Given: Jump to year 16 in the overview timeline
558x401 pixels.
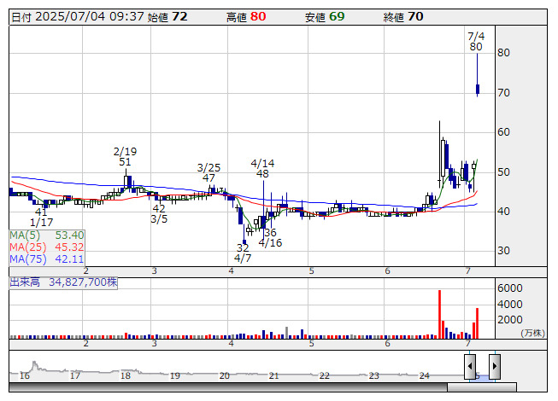Looking at the screenshot, I should tap(25, 375).
